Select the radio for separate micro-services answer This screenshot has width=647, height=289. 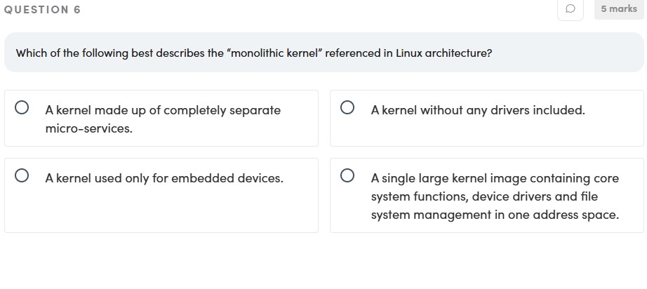[22, 109]
